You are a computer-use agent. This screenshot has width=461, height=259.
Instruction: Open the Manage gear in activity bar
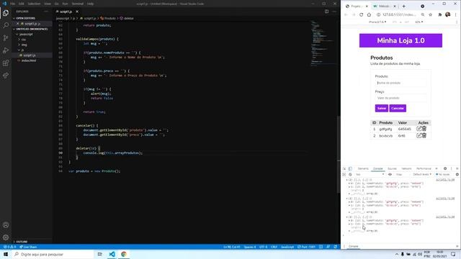[6, 237]
